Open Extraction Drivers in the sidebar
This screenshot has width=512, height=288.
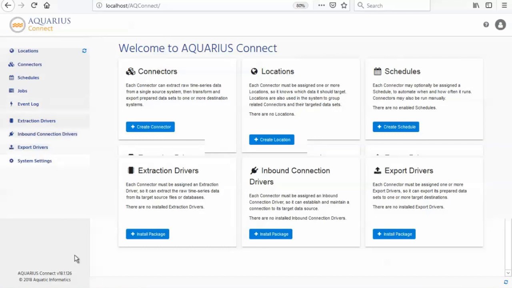[36, 121]
